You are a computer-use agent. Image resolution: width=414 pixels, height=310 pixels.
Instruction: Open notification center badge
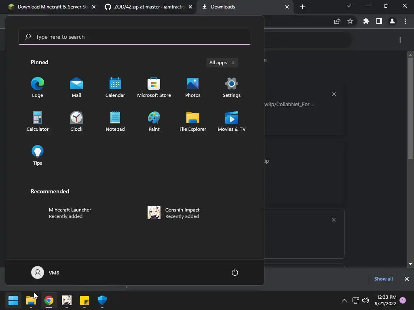coord(403,300)
